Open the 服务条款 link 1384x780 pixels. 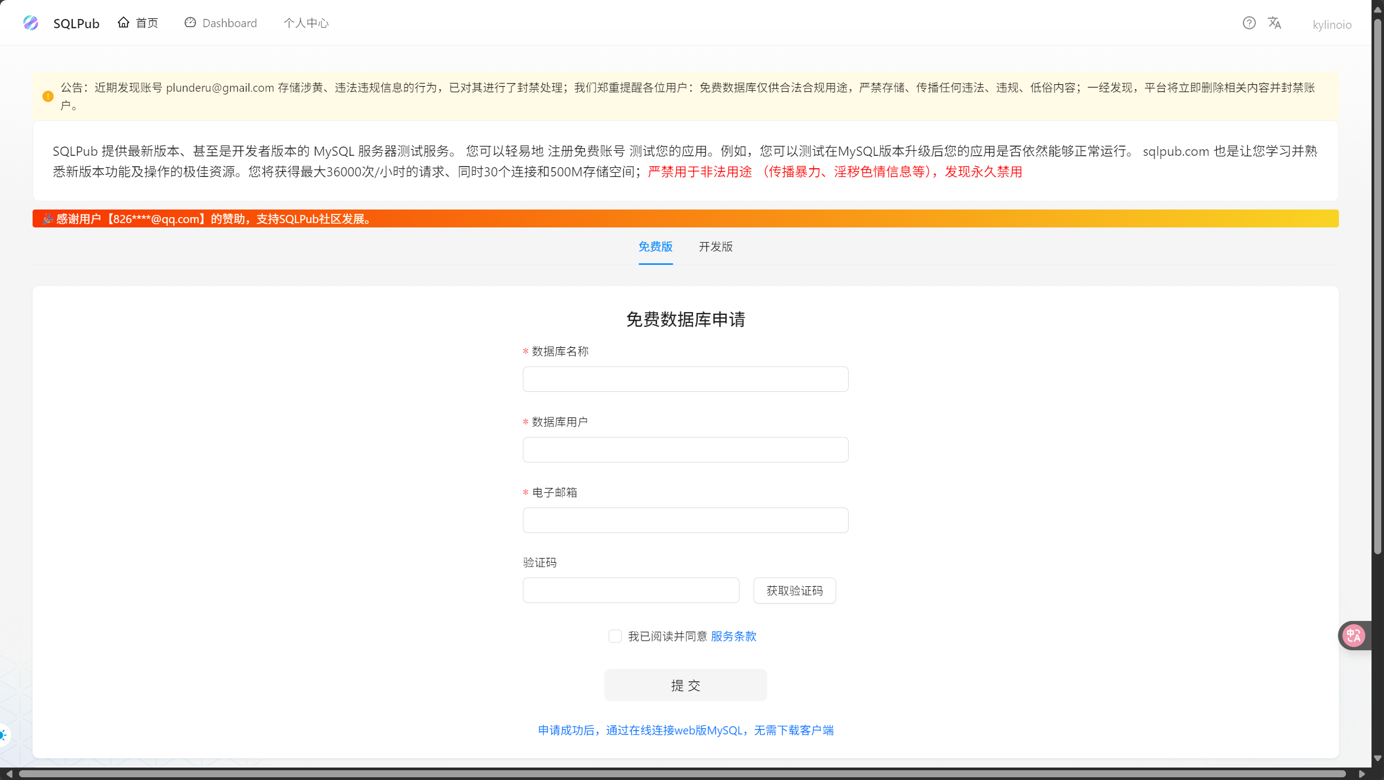tap(733, 636)
